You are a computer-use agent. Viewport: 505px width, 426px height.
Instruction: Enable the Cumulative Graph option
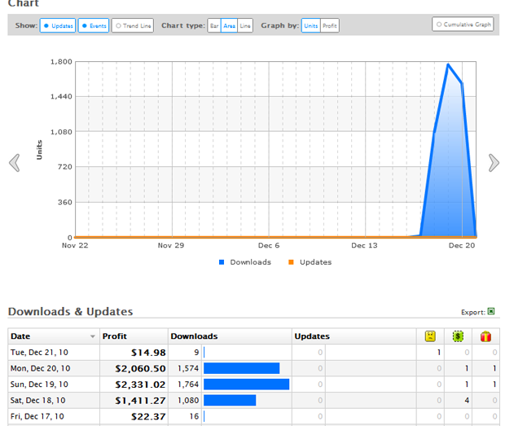(463, 24)
